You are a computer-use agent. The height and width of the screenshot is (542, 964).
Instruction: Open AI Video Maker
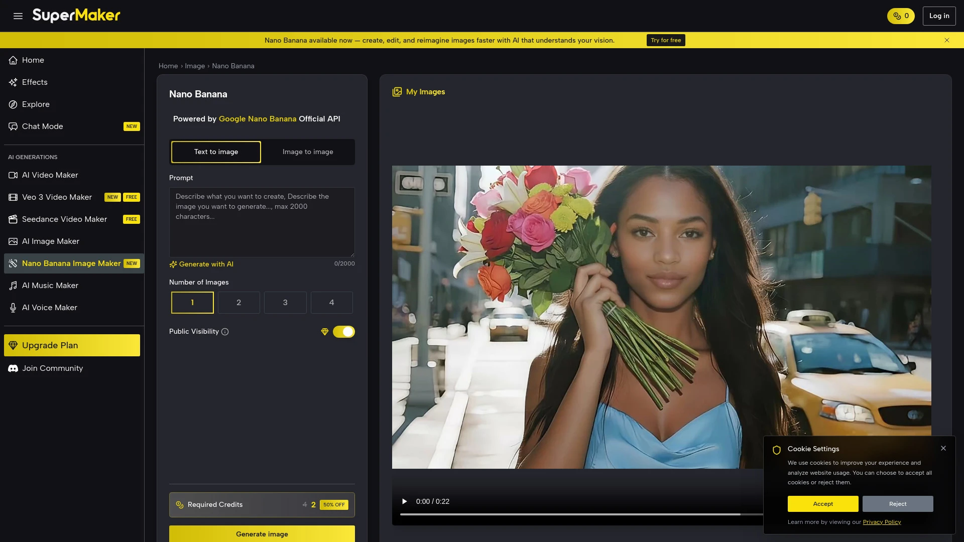click(x=50, y=175)
